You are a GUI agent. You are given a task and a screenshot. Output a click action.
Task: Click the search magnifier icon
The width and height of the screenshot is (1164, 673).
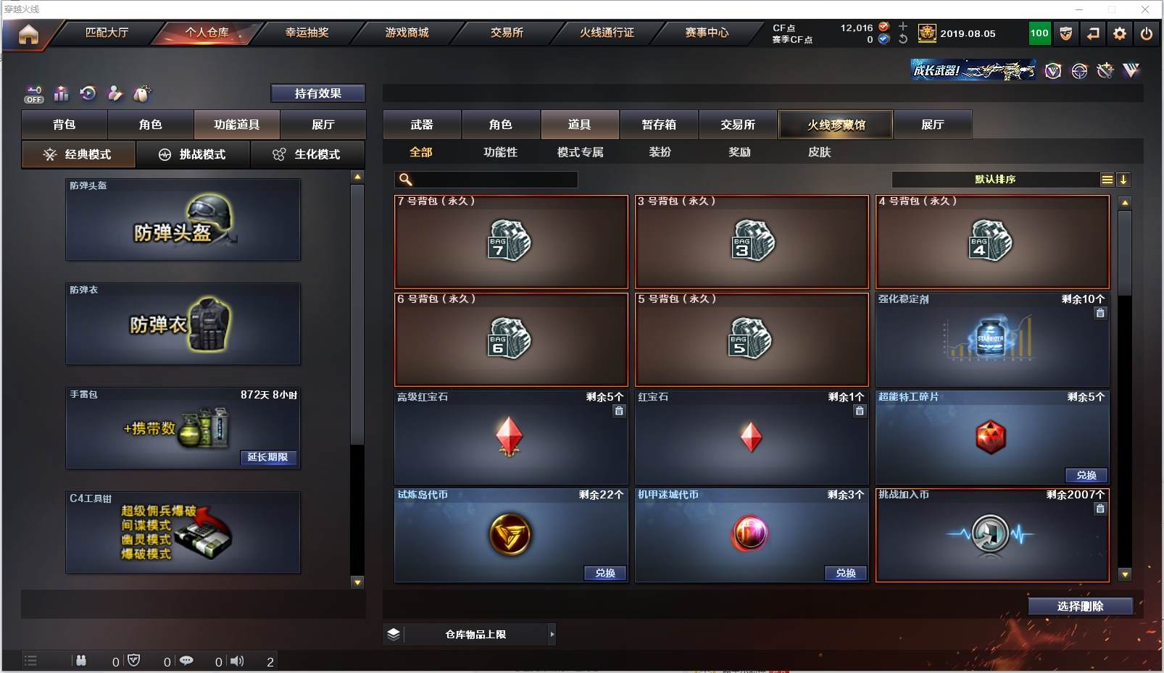pos(406,179)
